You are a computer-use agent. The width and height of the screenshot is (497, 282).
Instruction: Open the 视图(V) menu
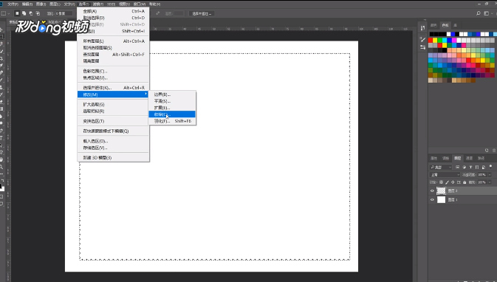coord(125,4)
